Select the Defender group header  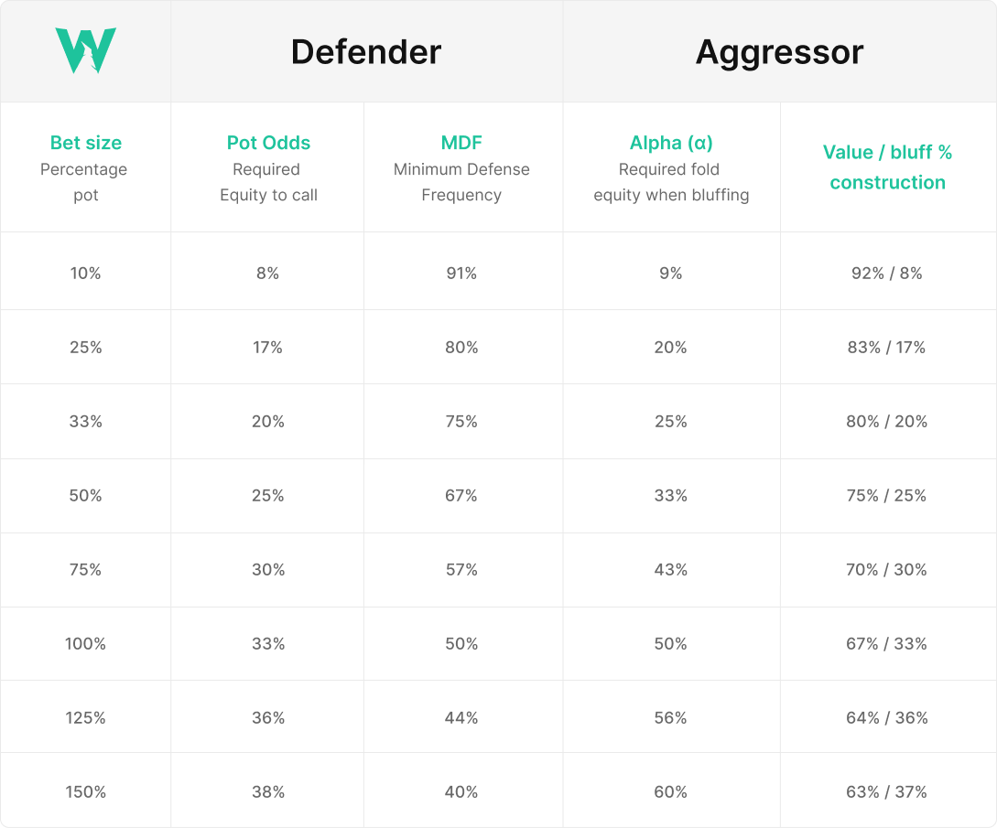click(x=366, y=52)
